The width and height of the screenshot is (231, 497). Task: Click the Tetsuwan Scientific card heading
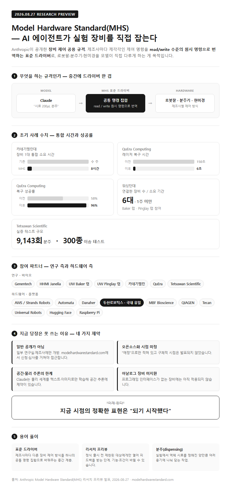point(32,226)
